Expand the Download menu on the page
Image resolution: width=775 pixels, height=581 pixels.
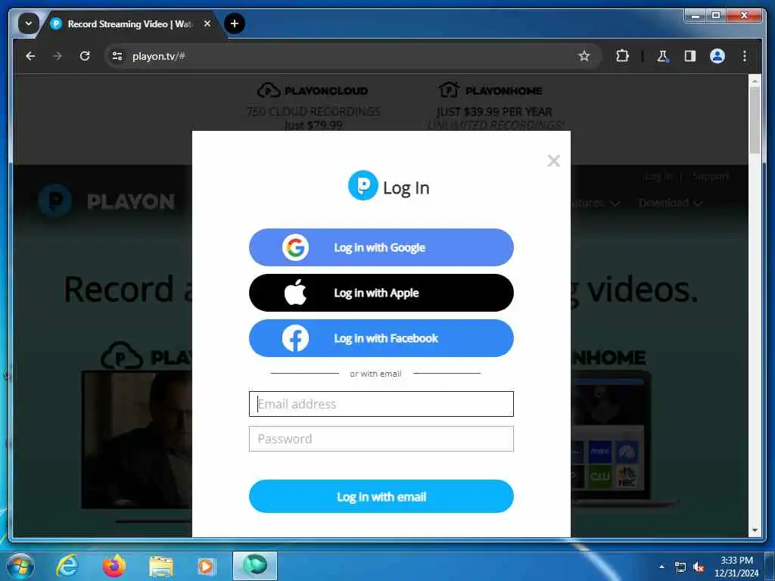[670, 203]
